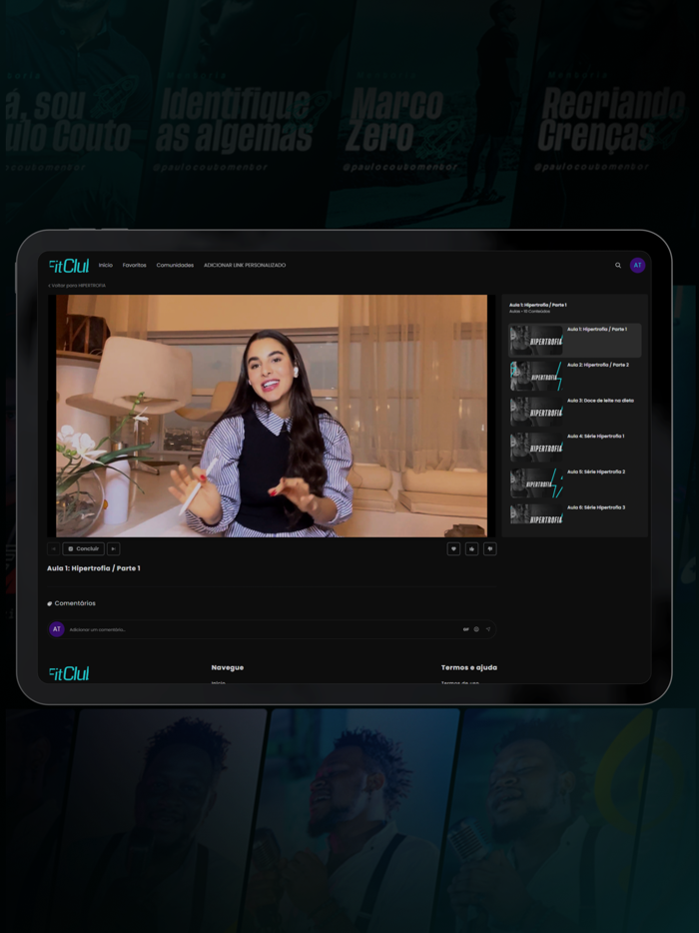Open Aula 3: Doce de leite na dieta
The width and height of the screenshot is (699, 933).
(x=574, y=412)
